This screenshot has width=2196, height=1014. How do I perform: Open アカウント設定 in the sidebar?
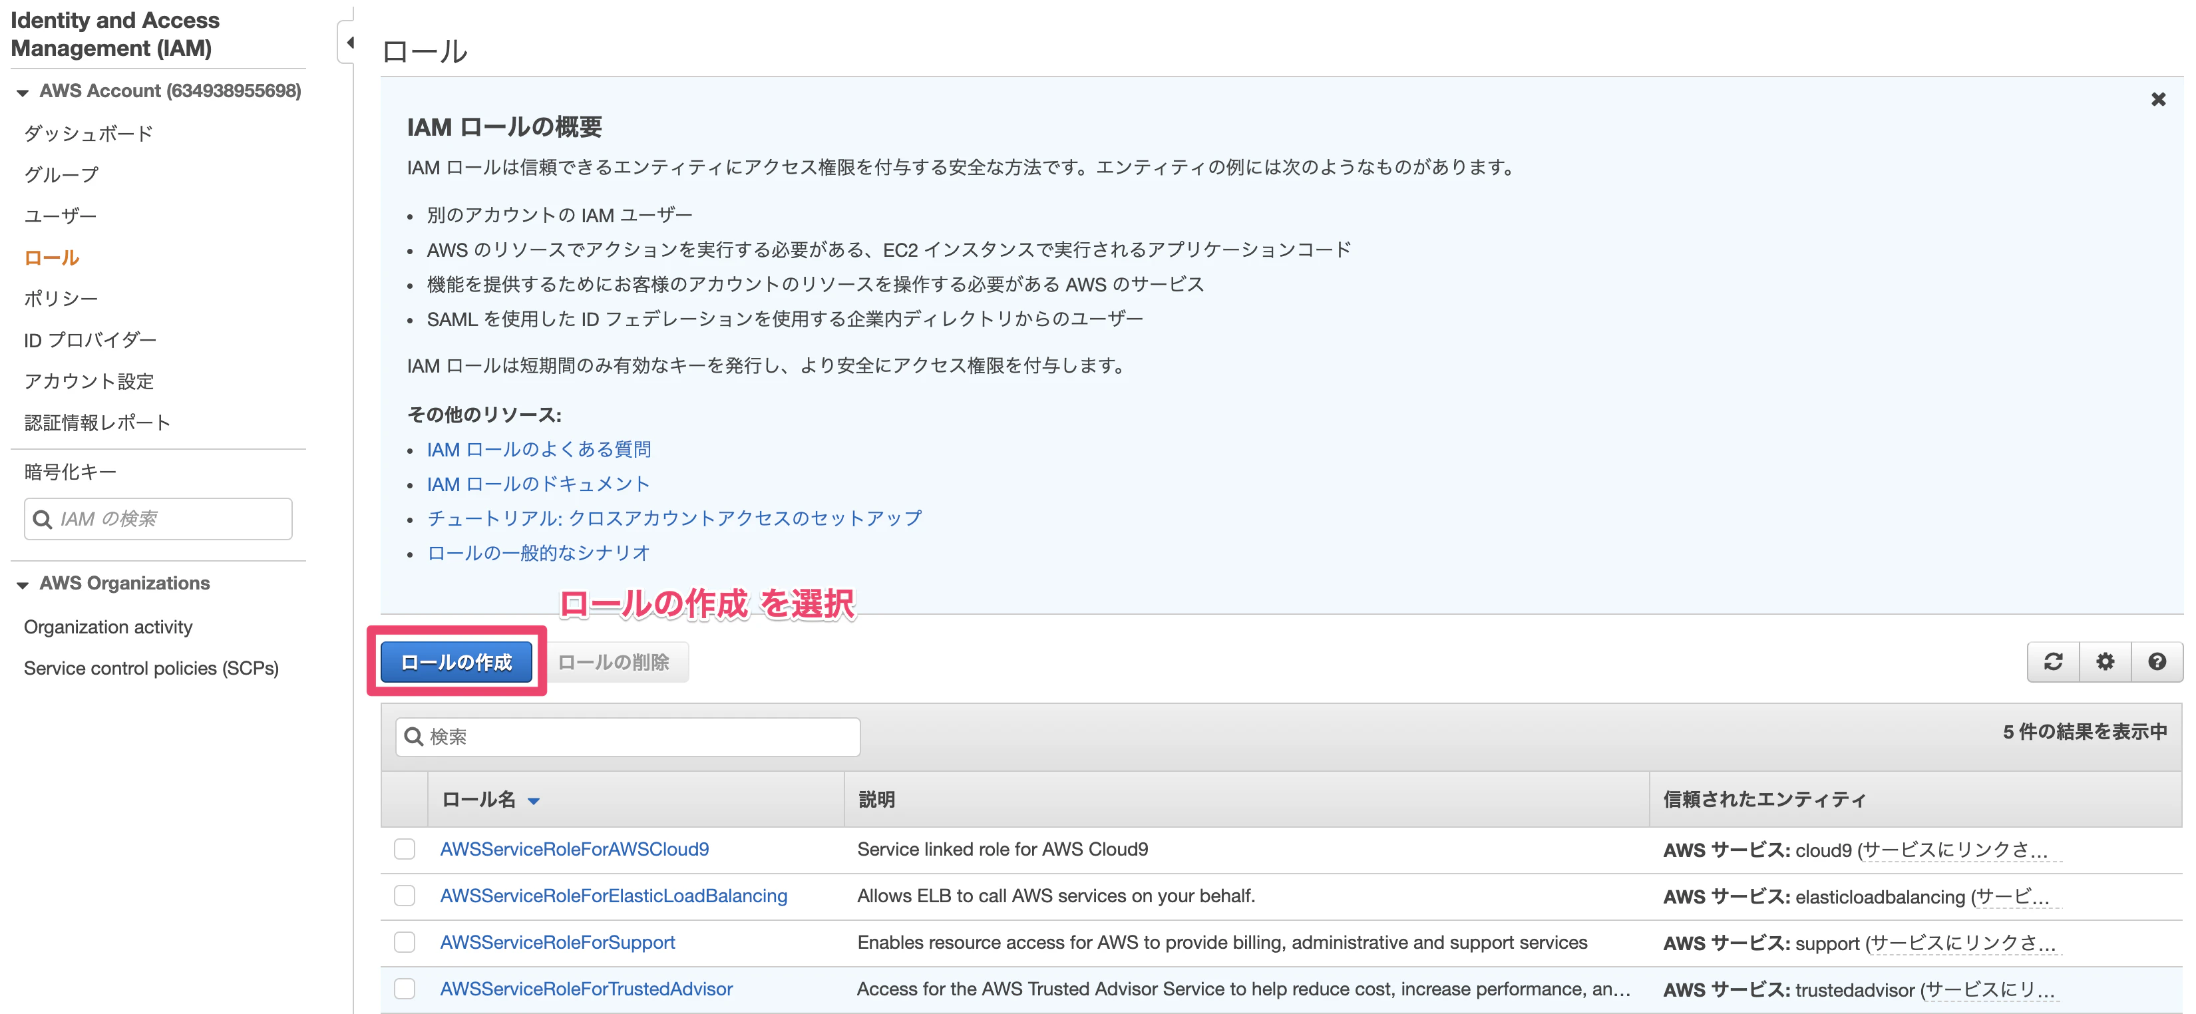tap(90, 381)
